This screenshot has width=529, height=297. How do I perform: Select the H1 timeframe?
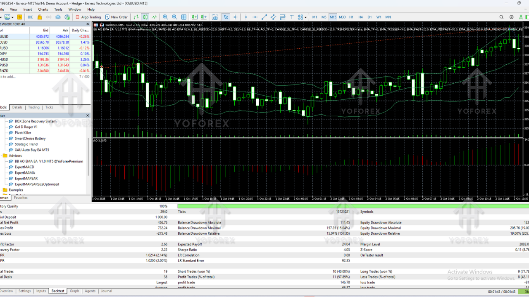pyautogui.click(x=353, y=17)
